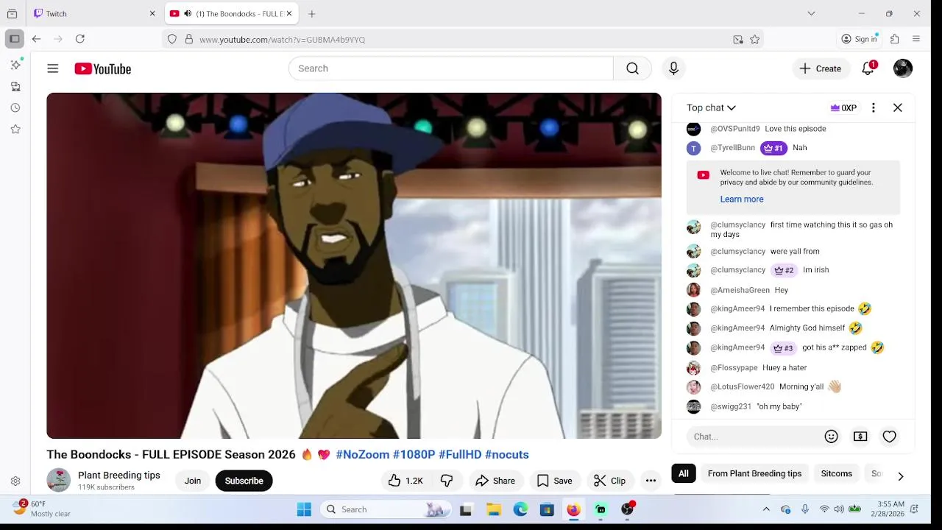Open the 0XP points badge
The height and width of the screenshot is (530, 942).
[x=843, y=107]
